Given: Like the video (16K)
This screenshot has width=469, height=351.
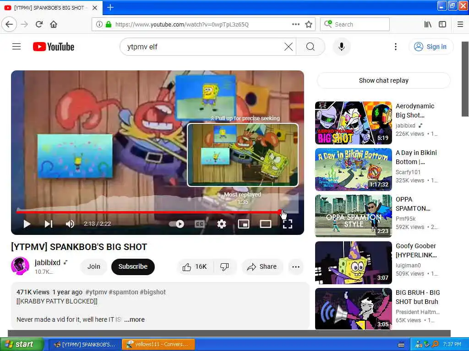Looking at the screenshot, I should tap(195, 266).
